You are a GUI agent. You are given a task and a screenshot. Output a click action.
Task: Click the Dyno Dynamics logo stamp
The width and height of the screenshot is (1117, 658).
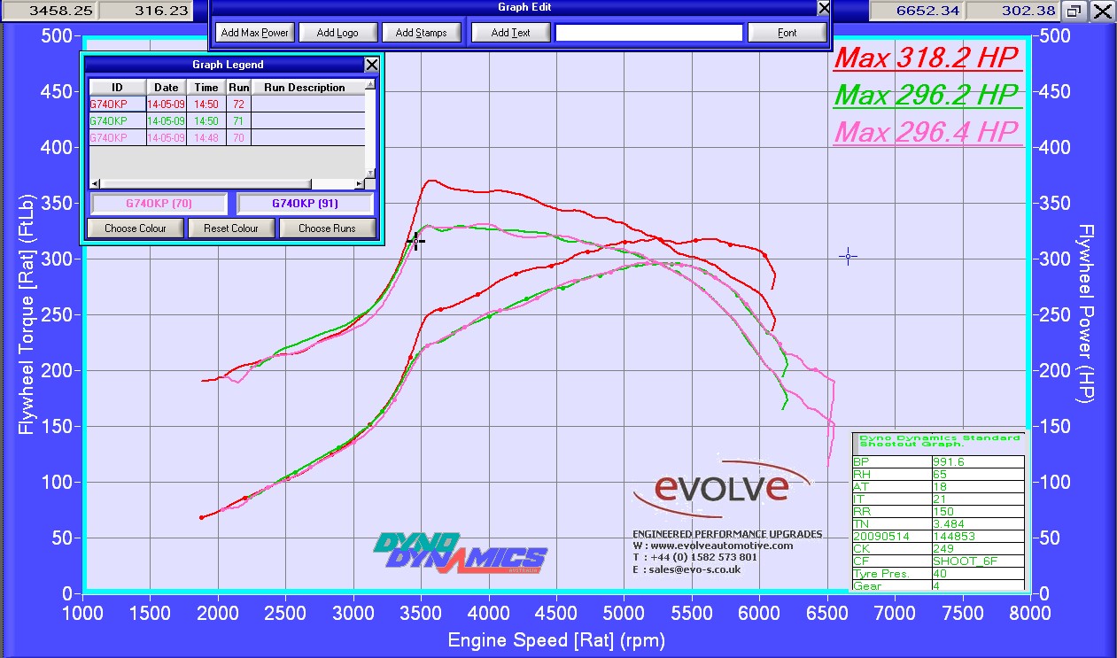click(x=459, y=553)
